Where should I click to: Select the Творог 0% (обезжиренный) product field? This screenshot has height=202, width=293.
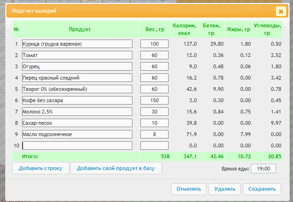(77, 89)
